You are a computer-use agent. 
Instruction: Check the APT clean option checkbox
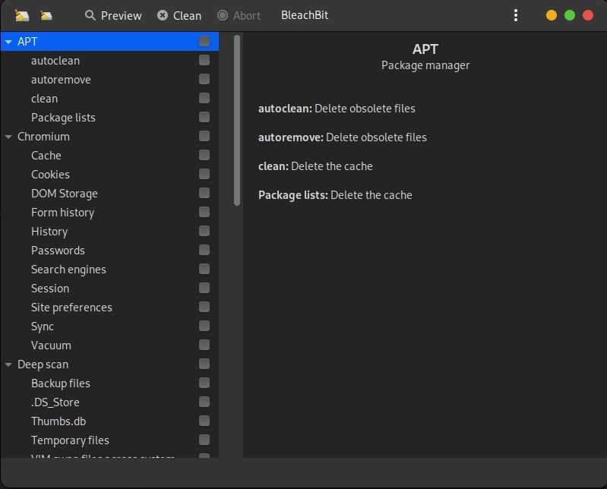[x=204, y=98]
